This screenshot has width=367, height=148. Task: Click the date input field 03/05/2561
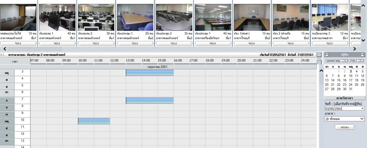tap(342, 108)
